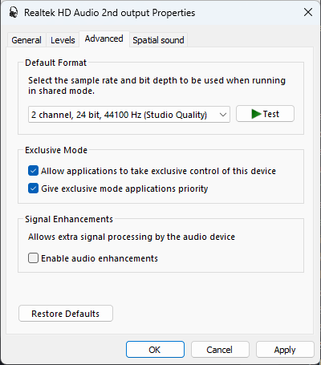This screenshot has width=321, height=365.
Task: Confirm with the OK button
Action: 155,350
